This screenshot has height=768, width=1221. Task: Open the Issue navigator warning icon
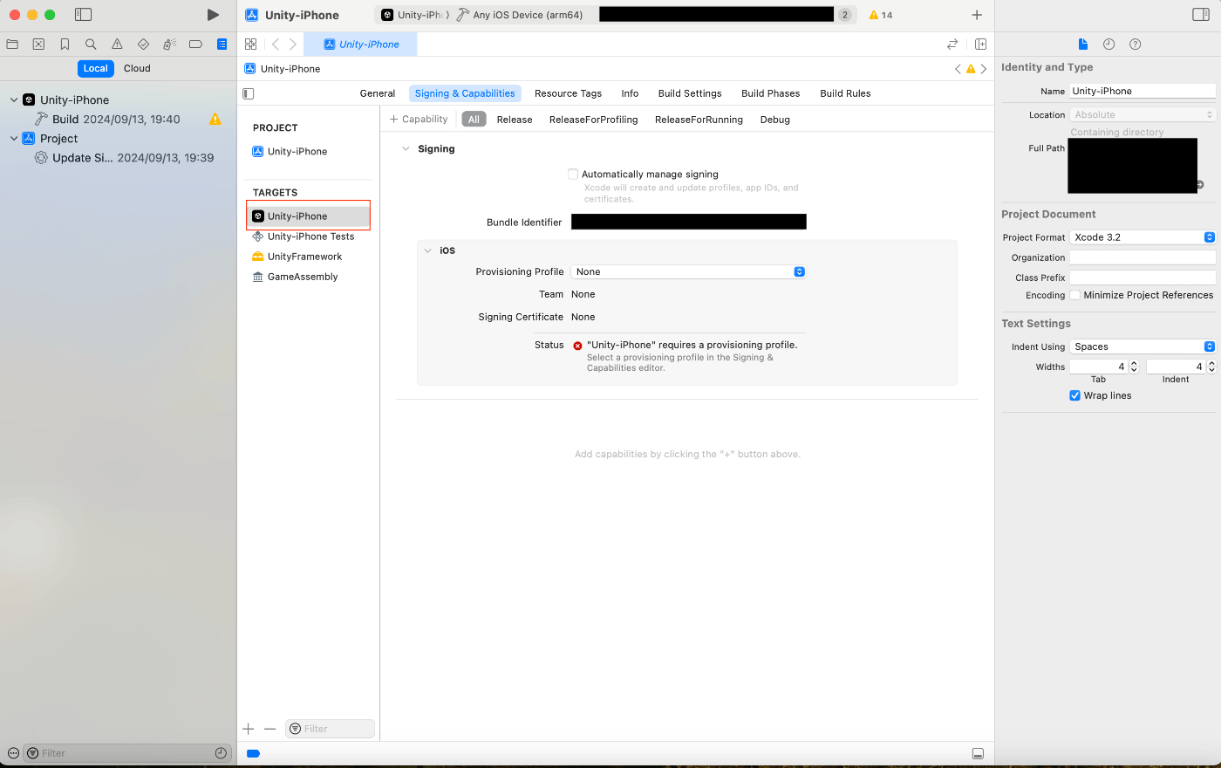[x=117, y=44]
